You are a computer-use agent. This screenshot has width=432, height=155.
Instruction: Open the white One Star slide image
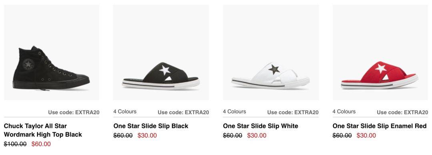[x=271, y=52]
